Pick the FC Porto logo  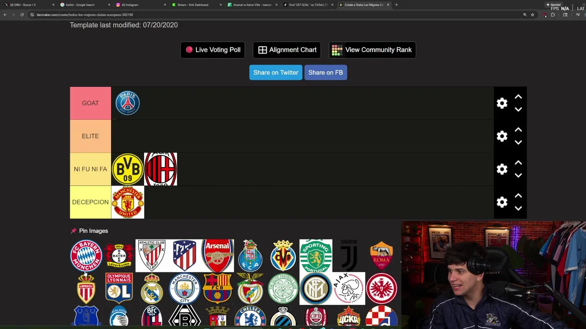tap(250, 255)
